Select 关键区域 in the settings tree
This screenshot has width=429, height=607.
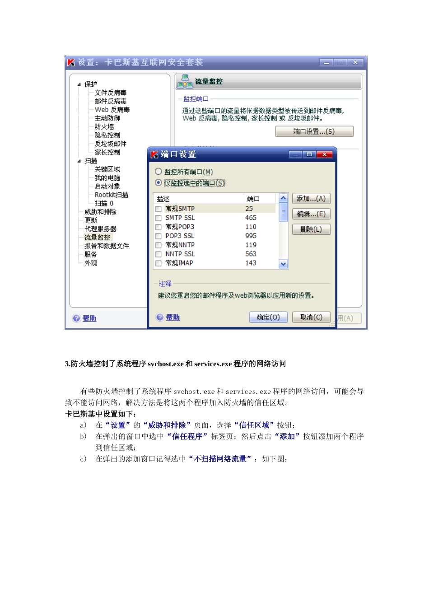pos(107,169)
